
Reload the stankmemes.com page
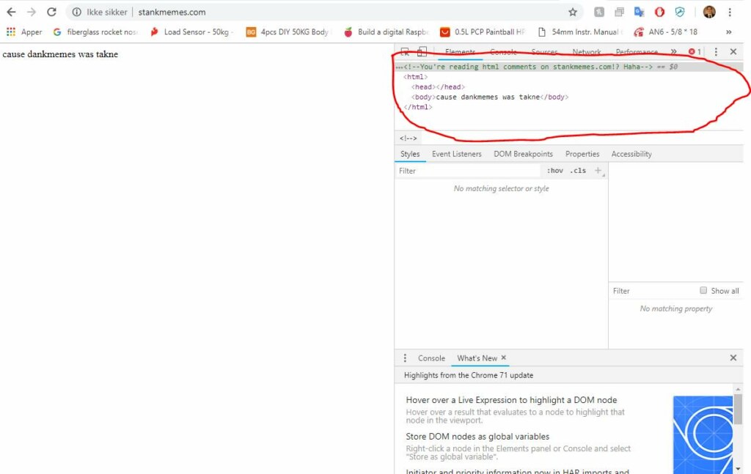(x=51, y=12)
